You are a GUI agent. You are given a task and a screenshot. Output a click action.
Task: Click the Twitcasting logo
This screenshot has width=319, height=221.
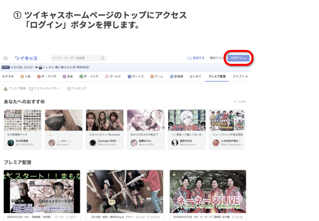point(26,58)
